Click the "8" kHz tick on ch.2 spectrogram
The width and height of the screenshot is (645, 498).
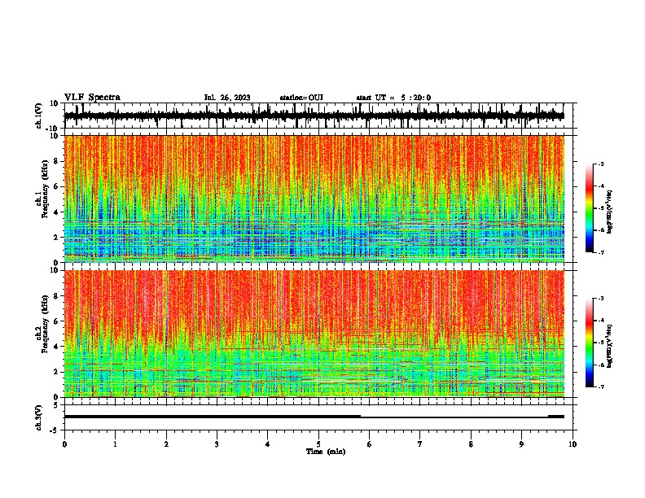pos(56,296)
